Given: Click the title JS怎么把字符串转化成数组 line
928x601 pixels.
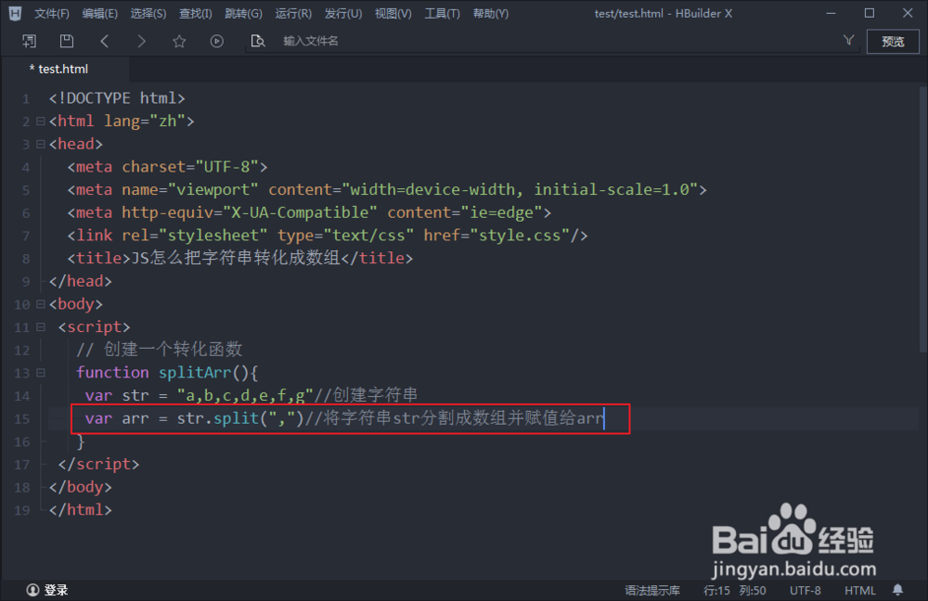Looking at the screenshot, I should [x=239, y=258].
